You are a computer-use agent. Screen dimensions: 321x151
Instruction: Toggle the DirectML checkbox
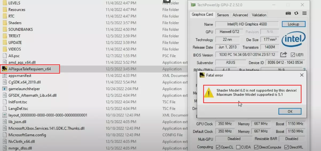[286, 147]
